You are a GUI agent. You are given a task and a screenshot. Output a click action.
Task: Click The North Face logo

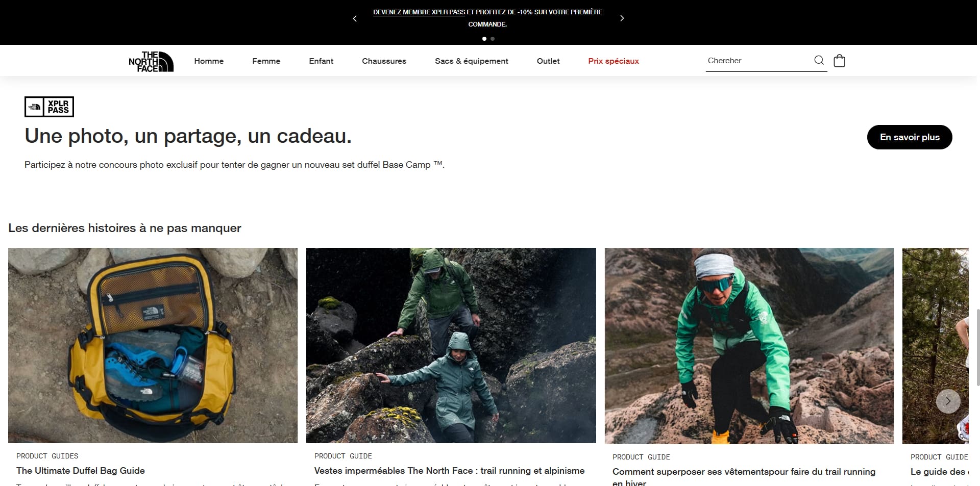[x=151, y=61]
